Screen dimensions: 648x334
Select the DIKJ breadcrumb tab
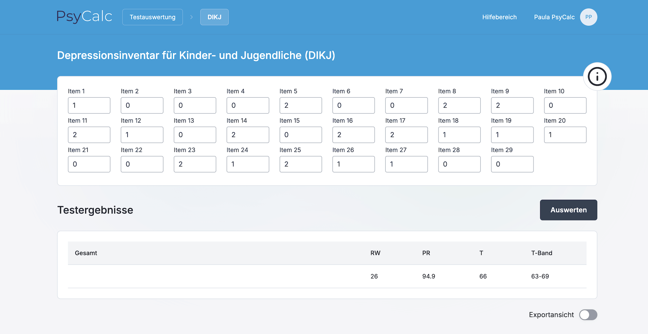point(214,17)
